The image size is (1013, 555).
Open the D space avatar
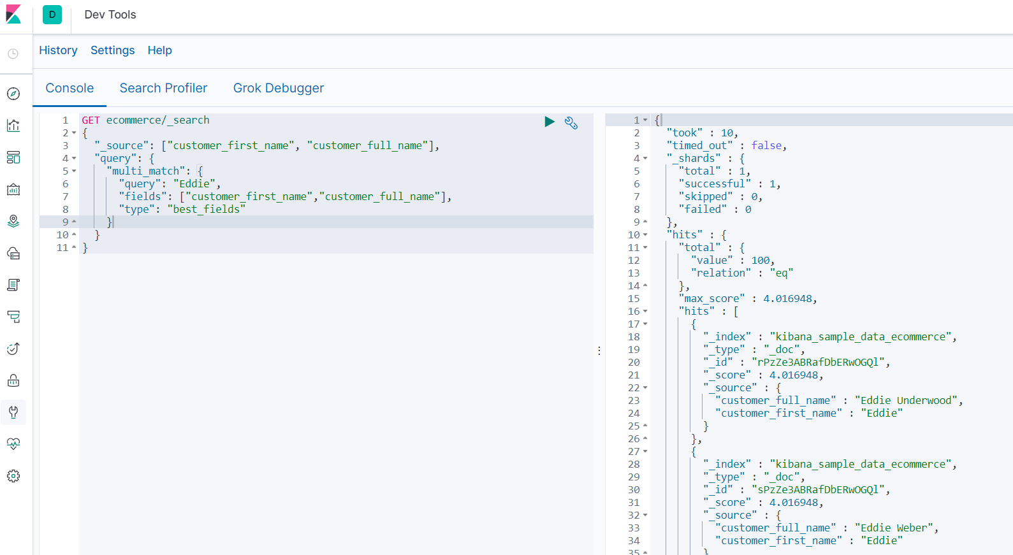pyautogui.click(x=52, y=14)
